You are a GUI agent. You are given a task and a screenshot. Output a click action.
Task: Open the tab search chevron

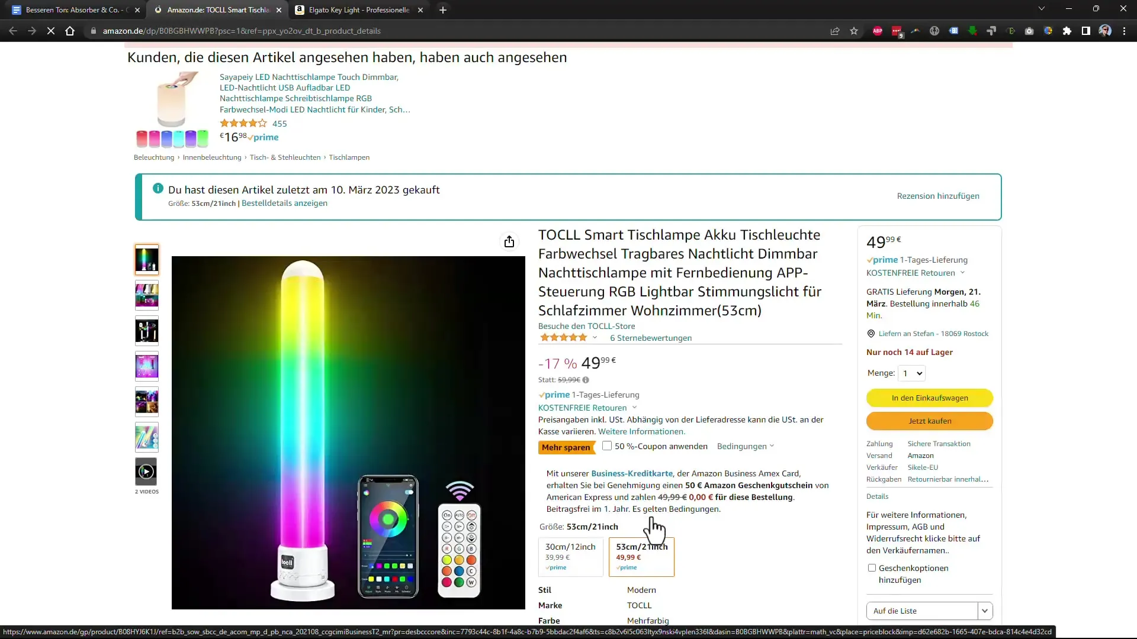(1041, 9)
